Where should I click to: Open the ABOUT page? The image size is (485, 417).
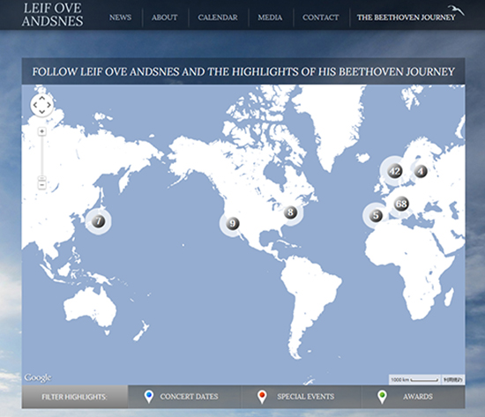point(164,18)
